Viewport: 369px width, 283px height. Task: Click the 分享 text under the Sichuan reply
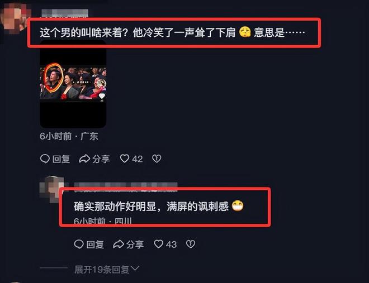[x=135, y=244]
